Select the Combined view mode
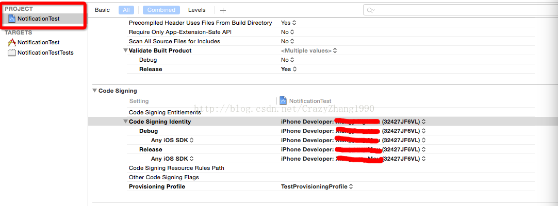The image size is (558, 206). [161, 10]
